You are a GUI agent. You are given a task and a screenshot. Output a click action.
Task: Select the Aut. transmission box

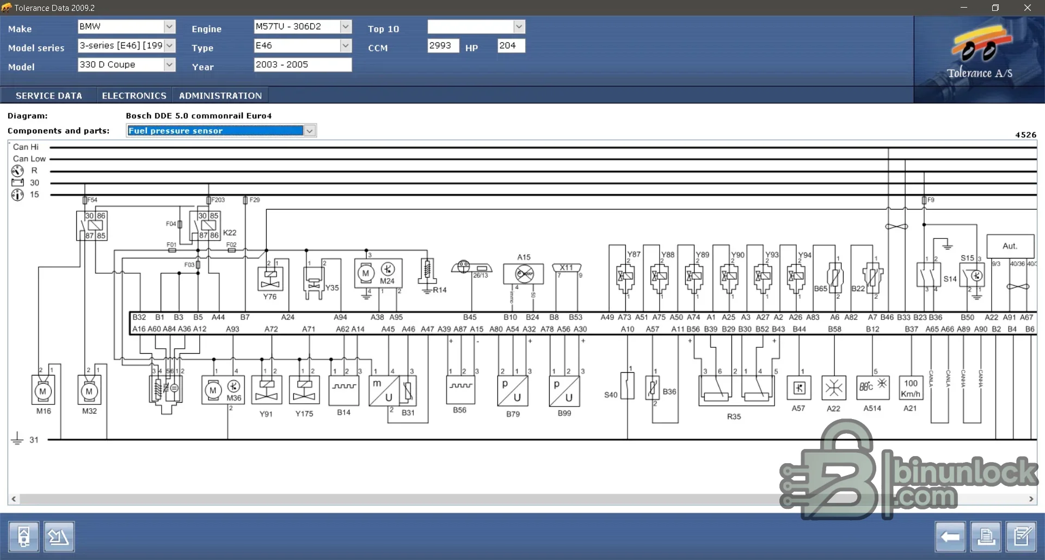point(1010,247)
